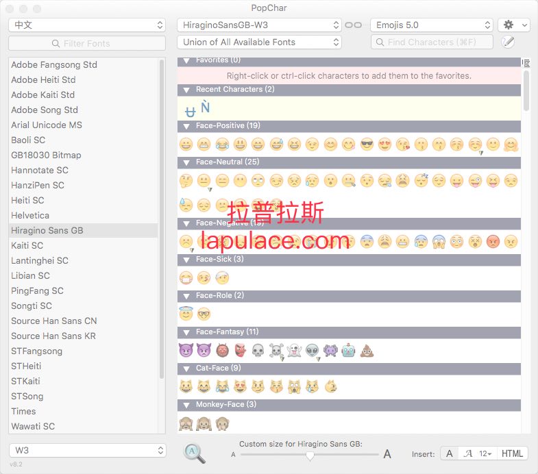The height and width of the screenshot is (474, 538).
Task: Collapse the Face-Neutral section
Action: [x=186, y=162]
